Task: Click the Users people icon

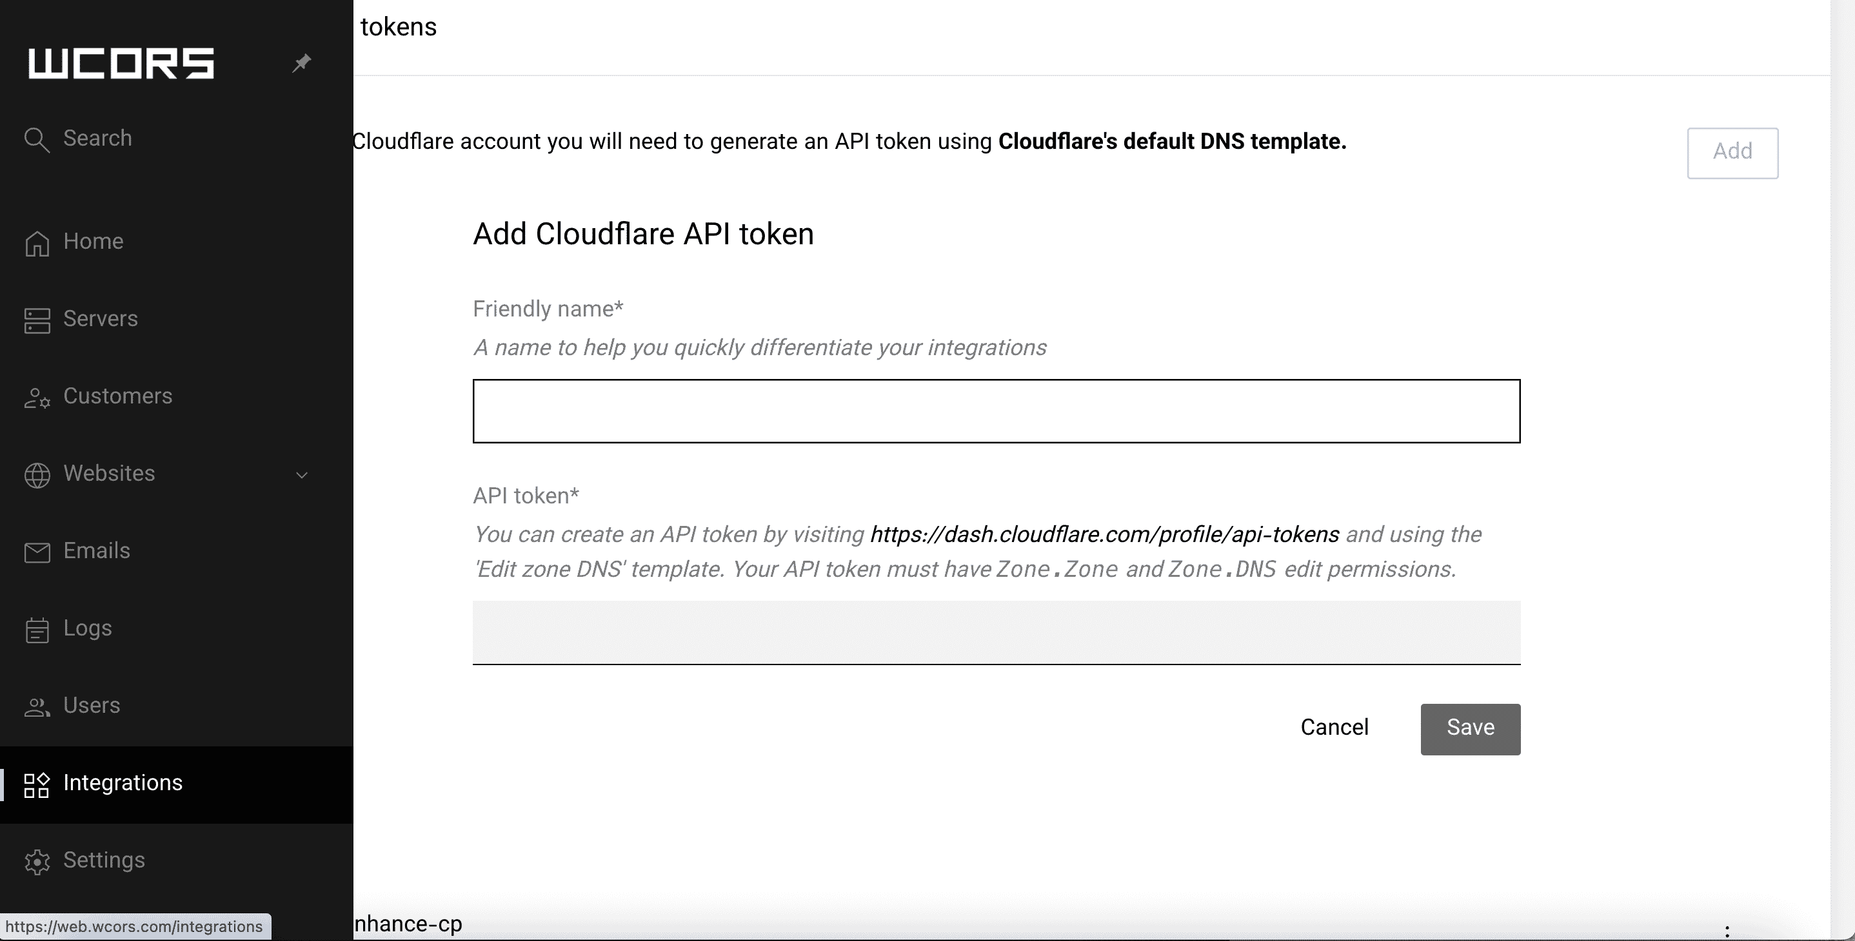Action: coord(37,707)
